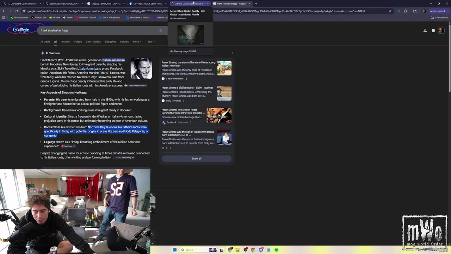The width and height of the screenshot is (451, 254).
Task: Open the kickbot bookmark
Action: point(55,17)
